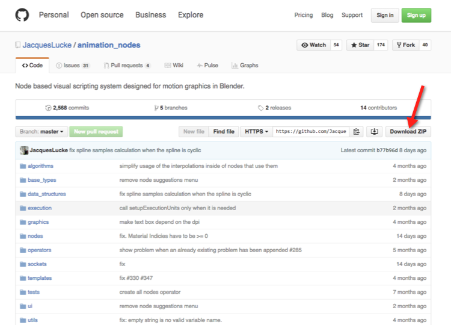Open the Pull requests tab
The height and width of the screenshot is (325, 451).
click(127, 66)
